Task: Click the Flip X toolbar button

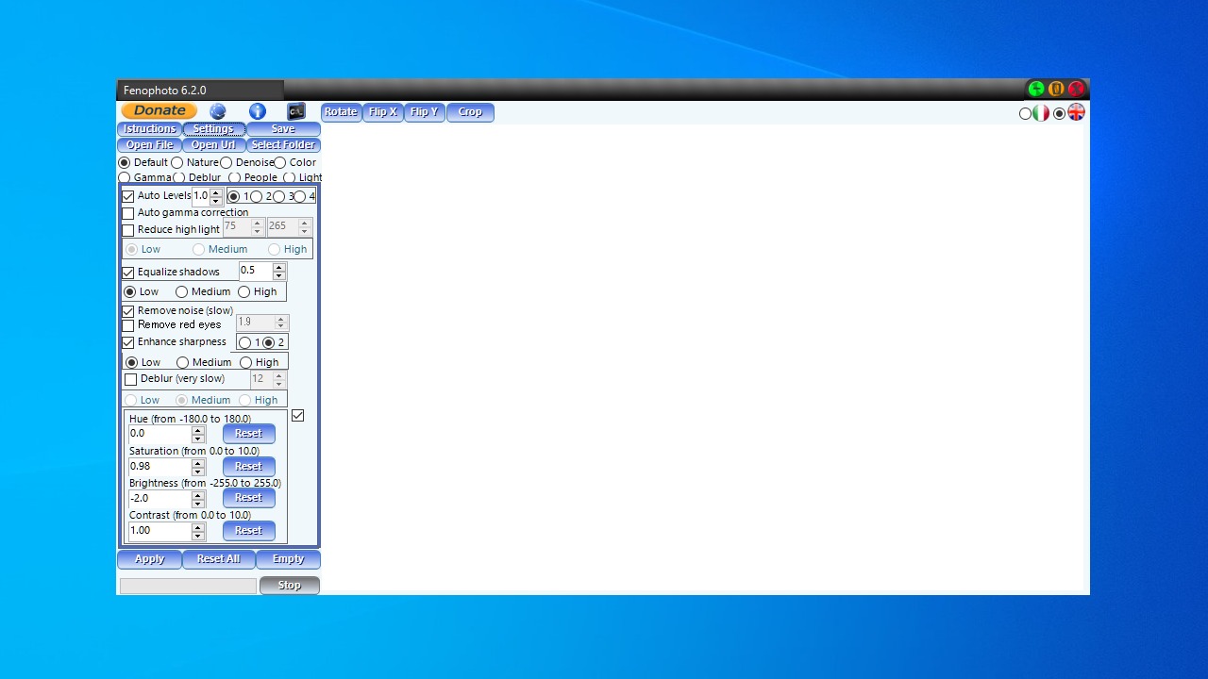Action: point(383,112)
